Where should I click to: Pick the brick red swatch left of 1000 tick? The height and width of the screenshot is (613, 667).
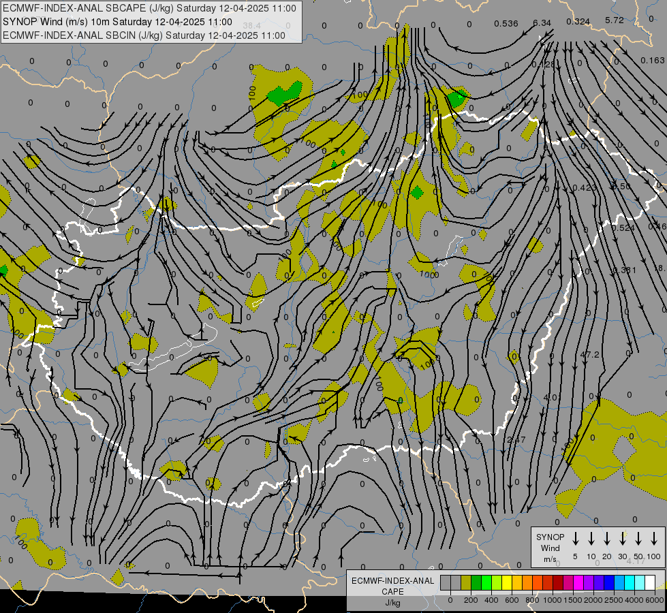pyautogui.click(x=548, y=582)
